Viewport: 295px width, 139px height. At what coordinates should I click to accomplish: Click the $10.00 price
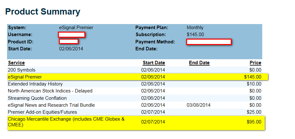pos(254,84)
